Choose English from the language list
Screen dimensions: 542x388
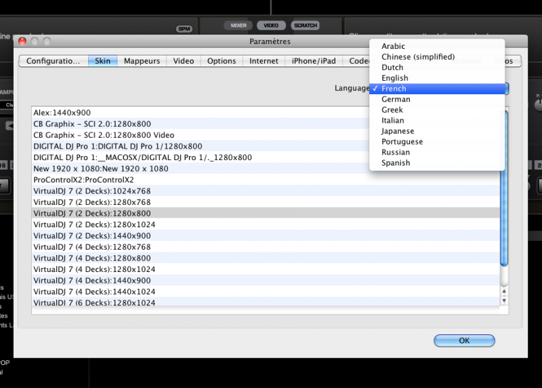394,78
